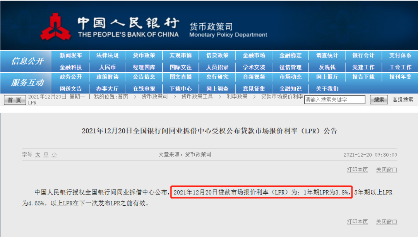
Task: Open 在线申报 menu item
Action: point(144,89)
